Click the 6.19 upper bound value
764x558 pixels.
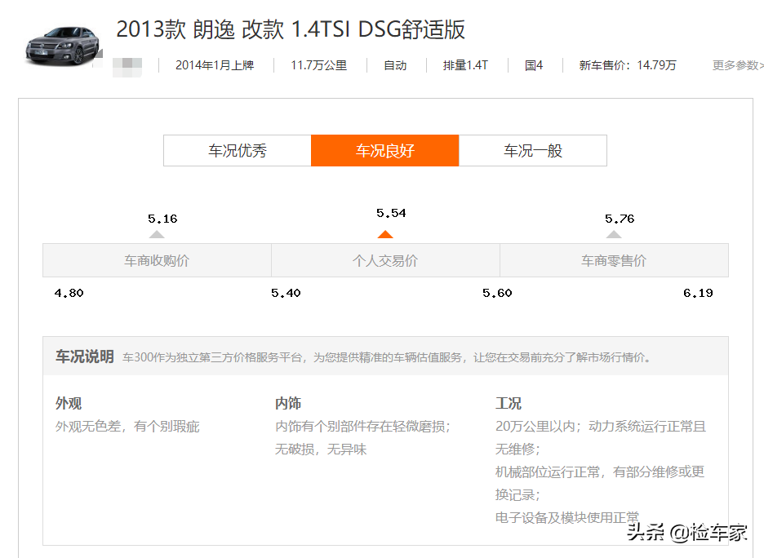click(x=698, y=293)
